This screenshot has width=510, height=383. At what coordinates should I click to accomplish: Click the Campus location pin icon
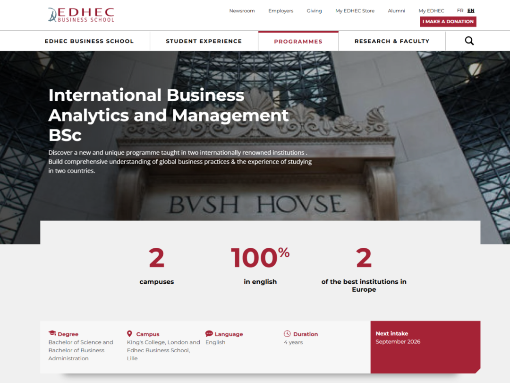pyautogui.click(x=130, y=334)
